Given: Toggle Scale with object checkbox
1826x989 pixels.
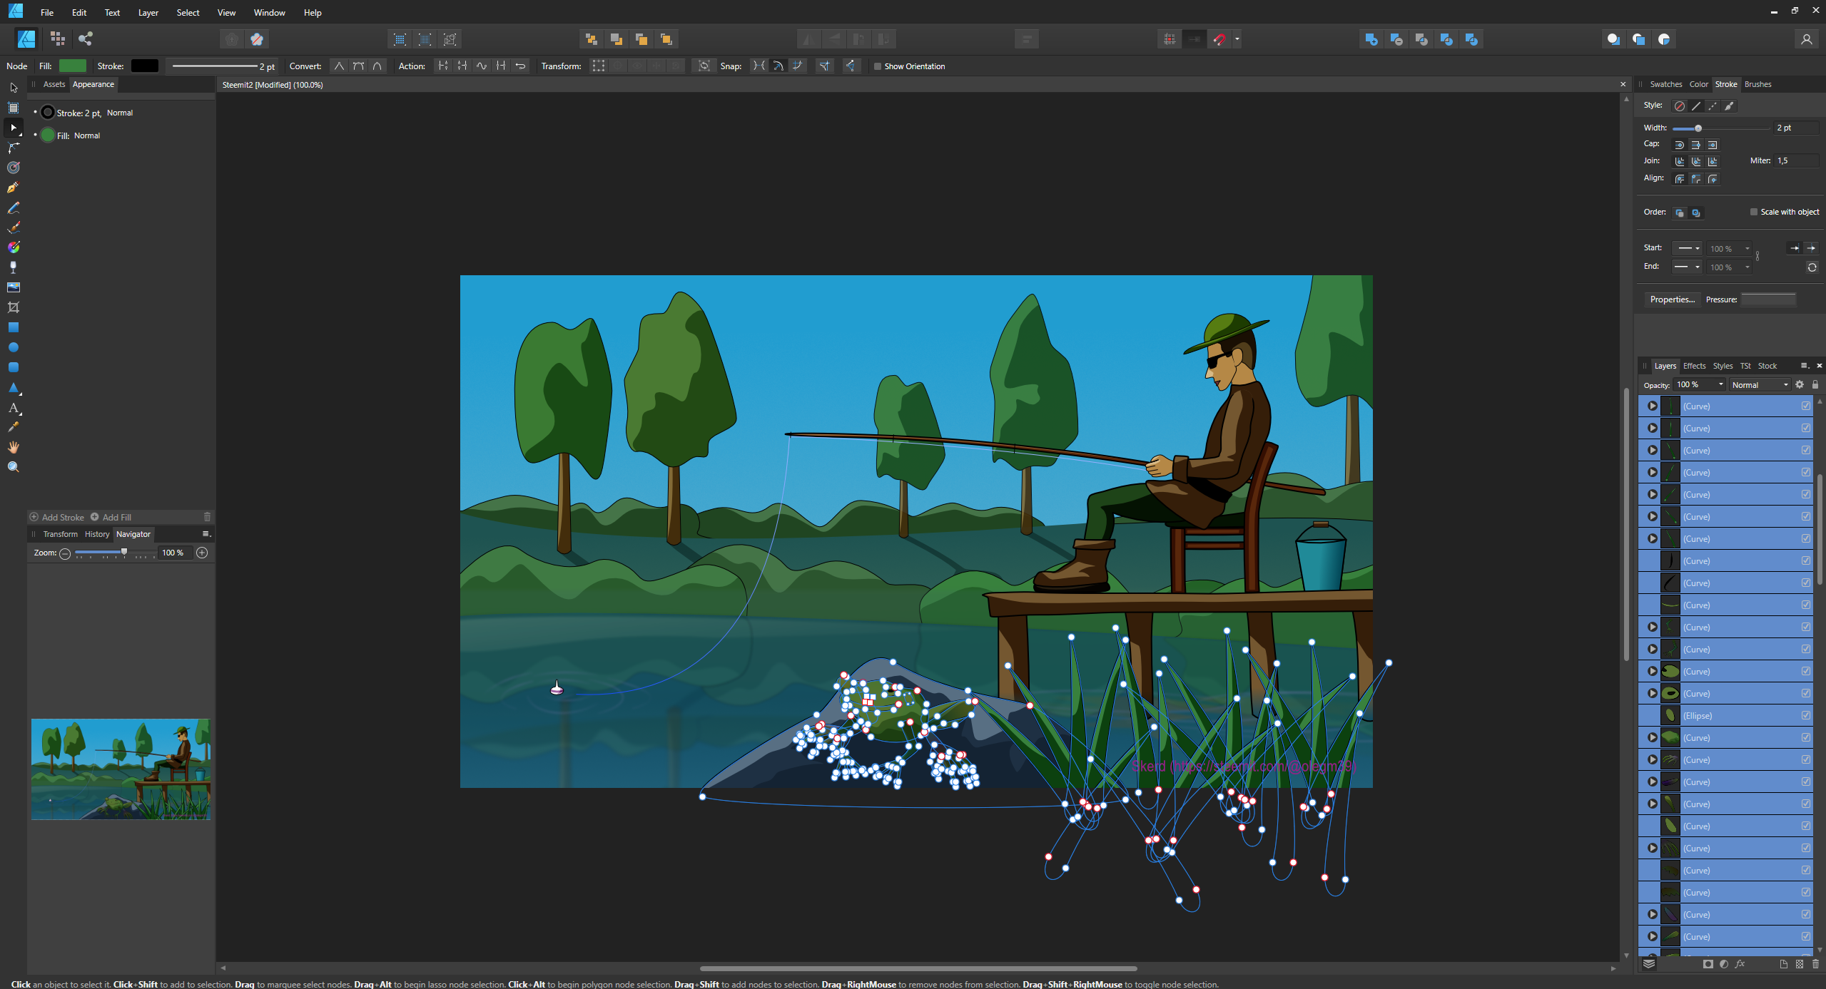Looking at the screenshot, I should point(1753,212).
